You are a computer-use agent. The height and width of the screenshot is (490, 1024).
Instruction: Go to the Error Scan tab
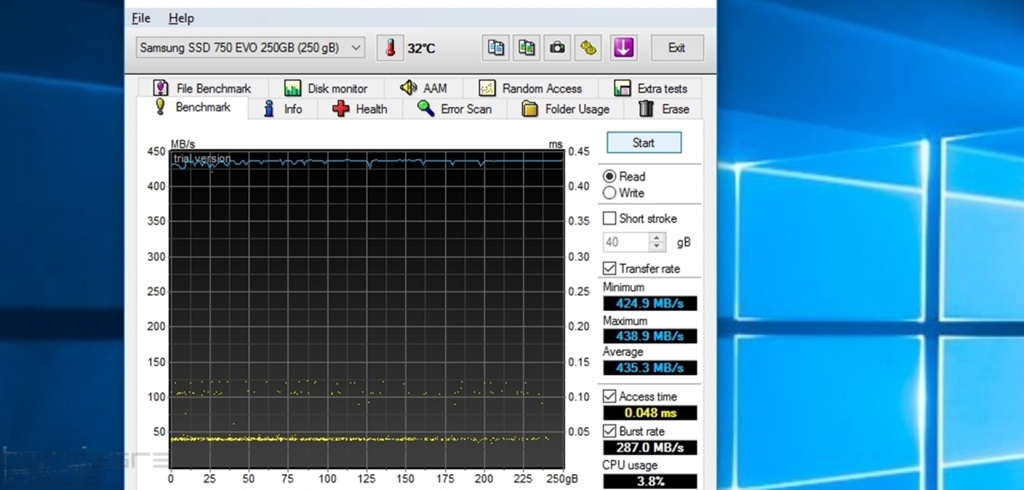coord(455,109)
